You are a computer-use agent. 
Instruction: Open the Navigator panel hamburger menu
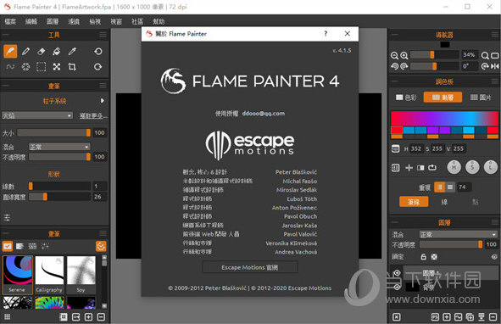point(495,35)
